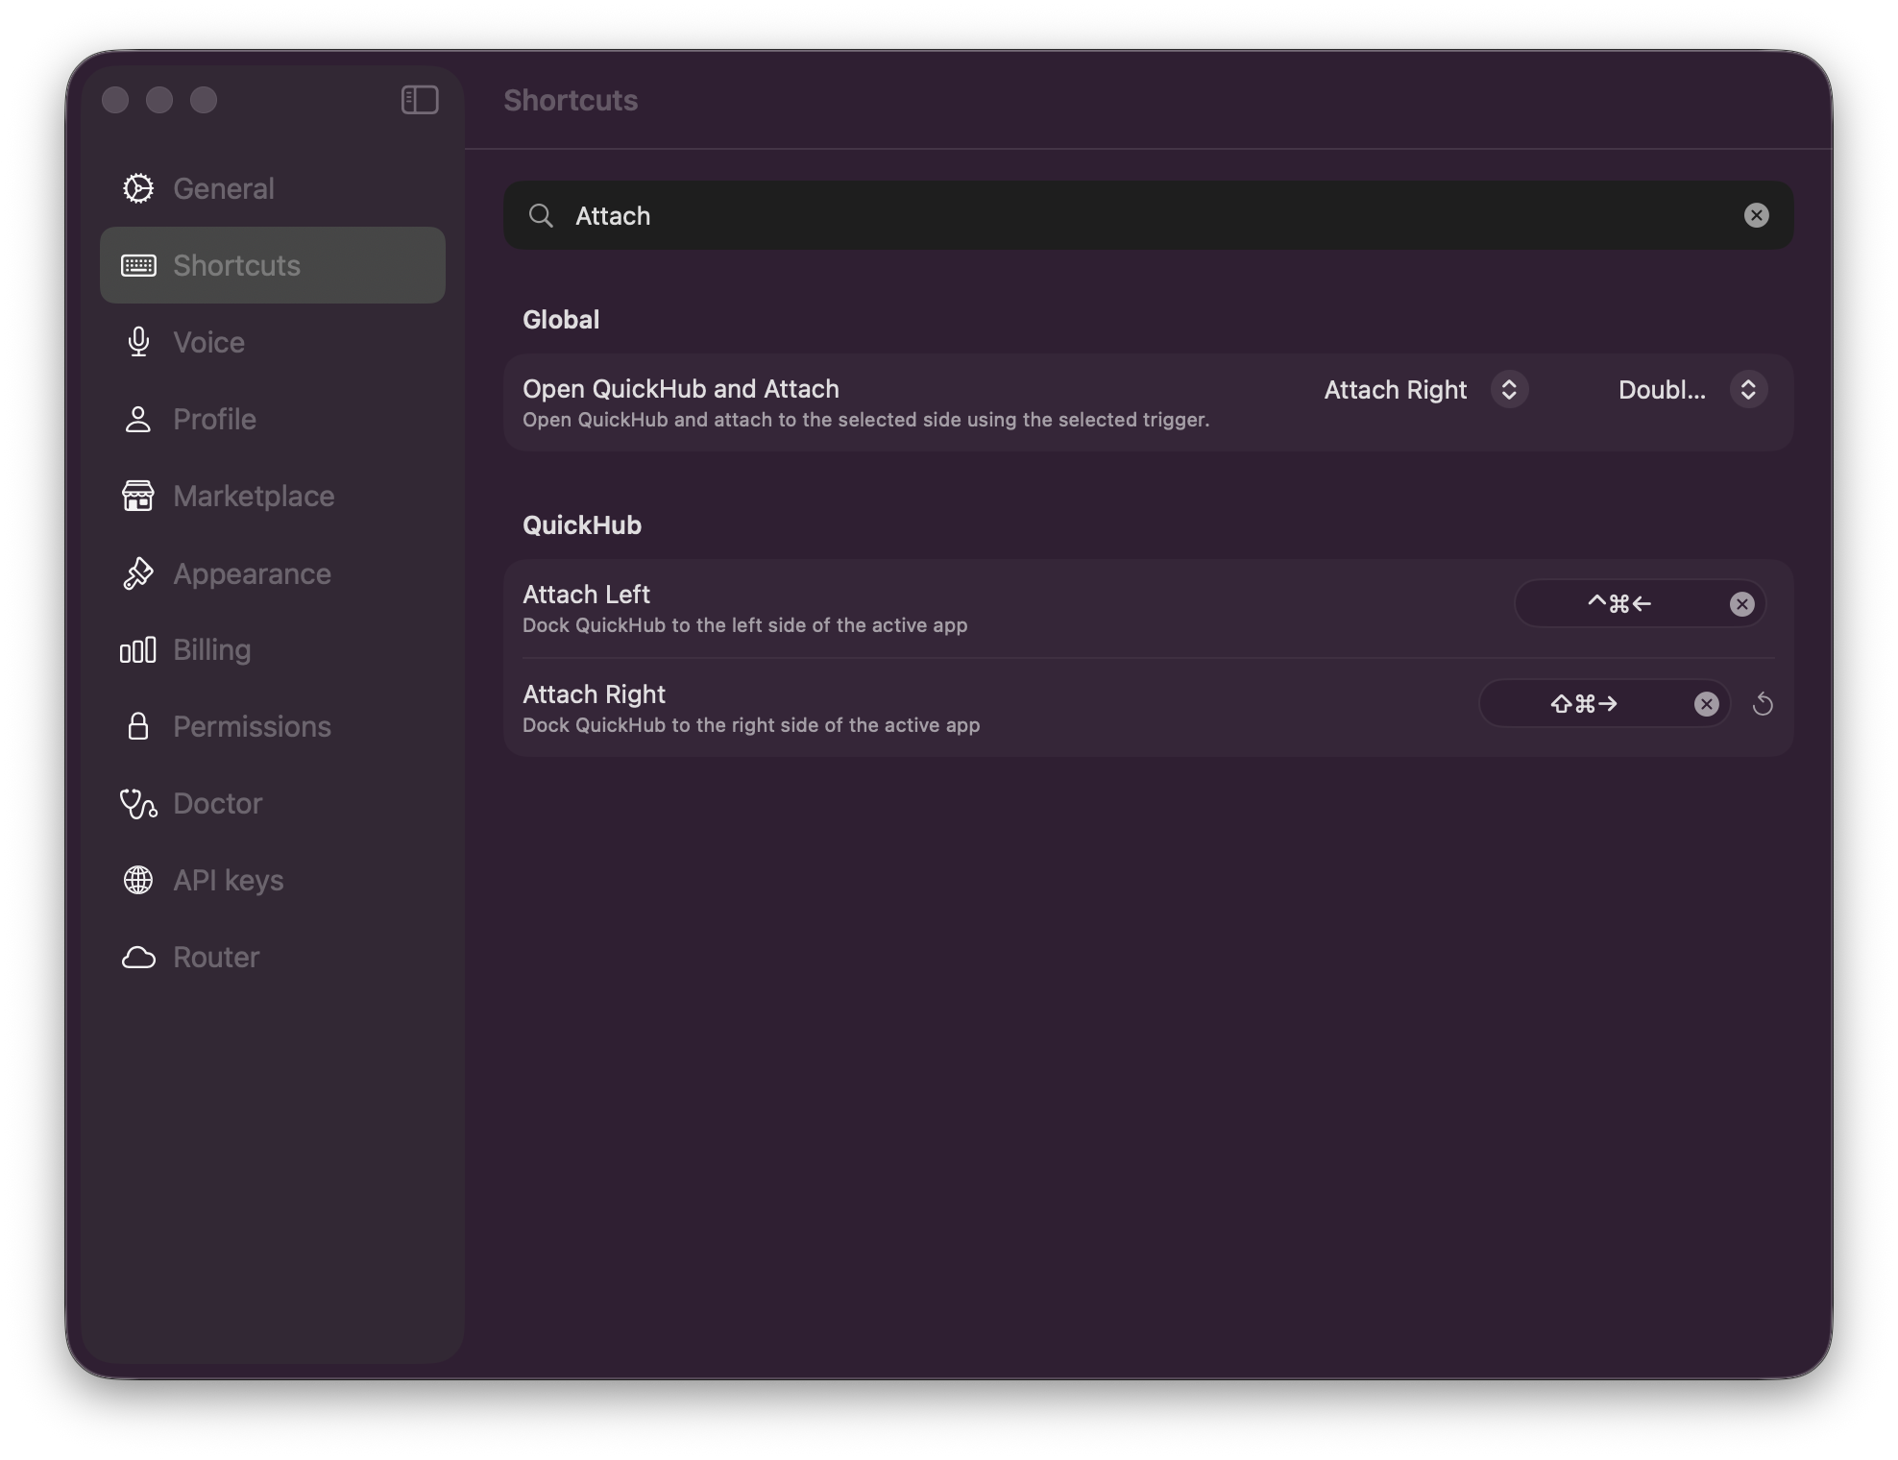This screenshot has height=1460, width=1898.
Task: Click the Shortcuts keyboard icon
Action: coord(138,265)
